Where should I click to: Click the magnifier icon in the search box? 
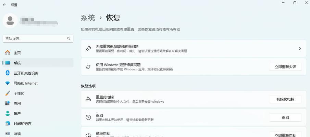click(x=69, y=38)
